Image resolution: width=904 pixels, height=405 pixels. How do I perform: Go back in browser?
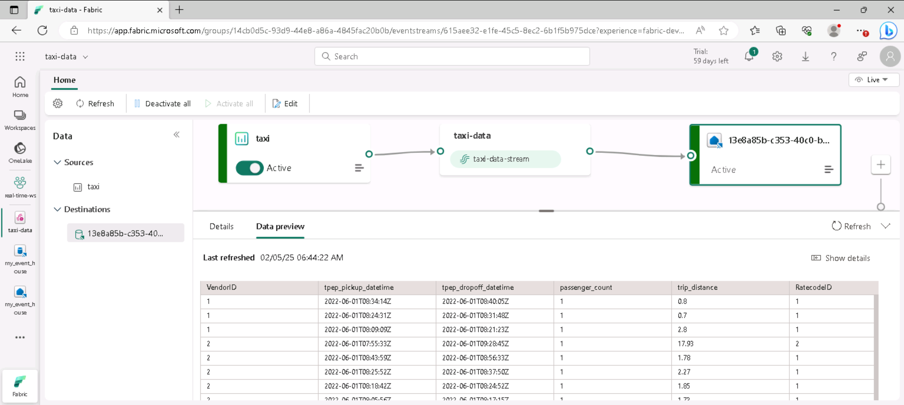click(16, 31)
